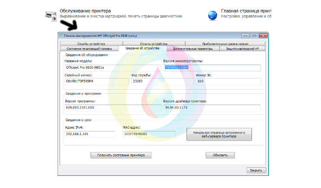Click the "MAC-адрес:" label
Viewport: 321px width, 188px height.
point(131,127)
